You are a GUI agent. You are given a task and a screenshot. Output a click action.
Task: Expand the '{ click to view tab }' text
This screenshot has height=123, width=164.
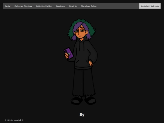point(14,120)
